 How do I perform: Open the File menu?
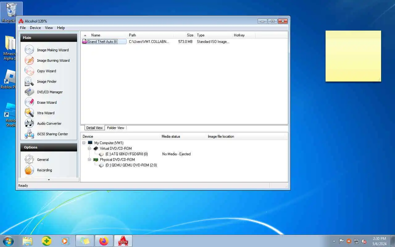[23, 28]
